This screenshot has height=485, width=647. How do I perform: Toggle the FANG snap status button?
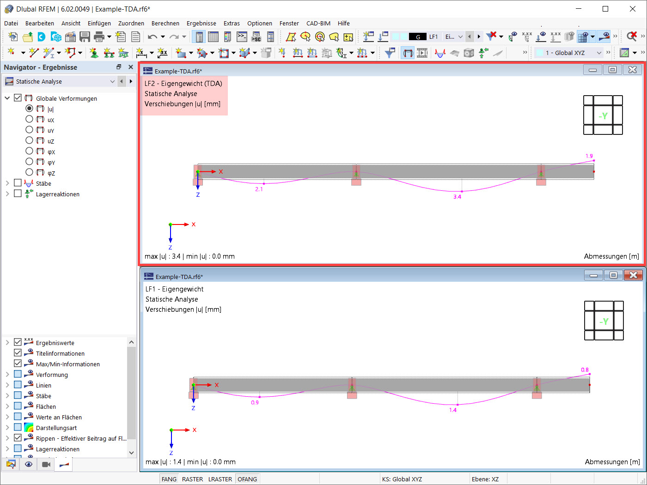(169, 479)
